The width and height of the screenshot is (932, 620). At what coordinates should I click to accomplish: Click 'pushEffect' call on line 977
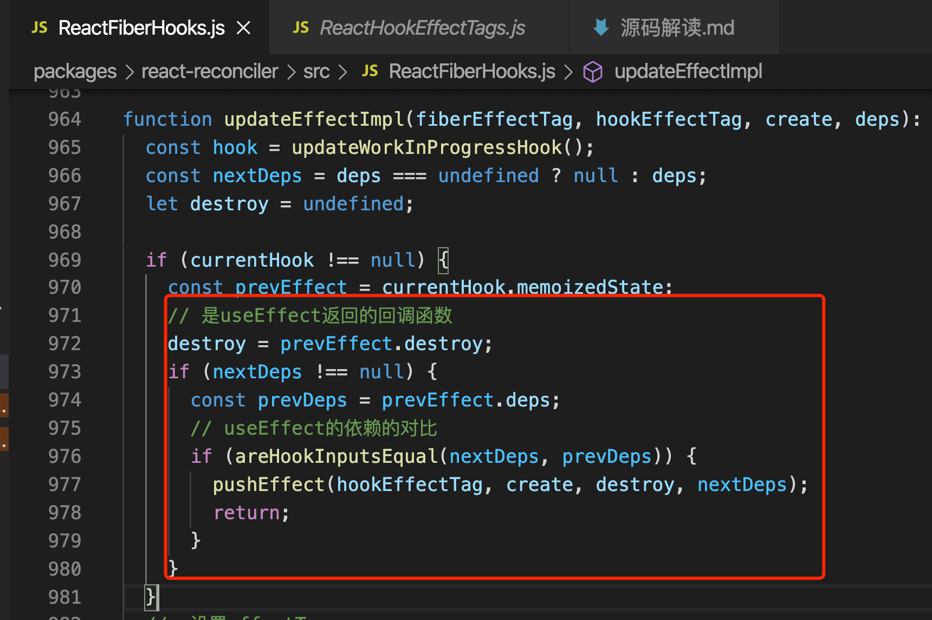coord(269,485)
